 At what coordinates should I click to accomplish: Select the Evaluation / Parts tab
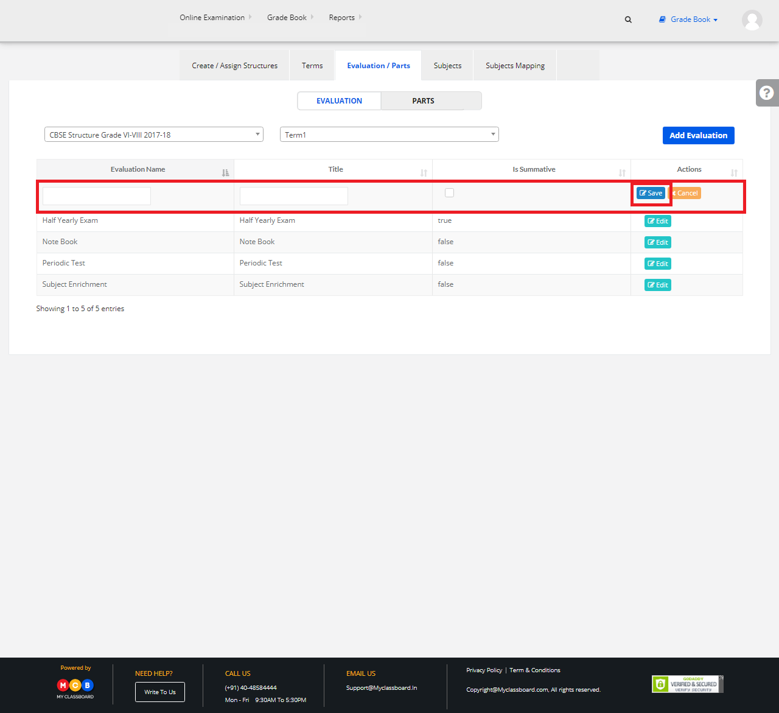[379, 66]
